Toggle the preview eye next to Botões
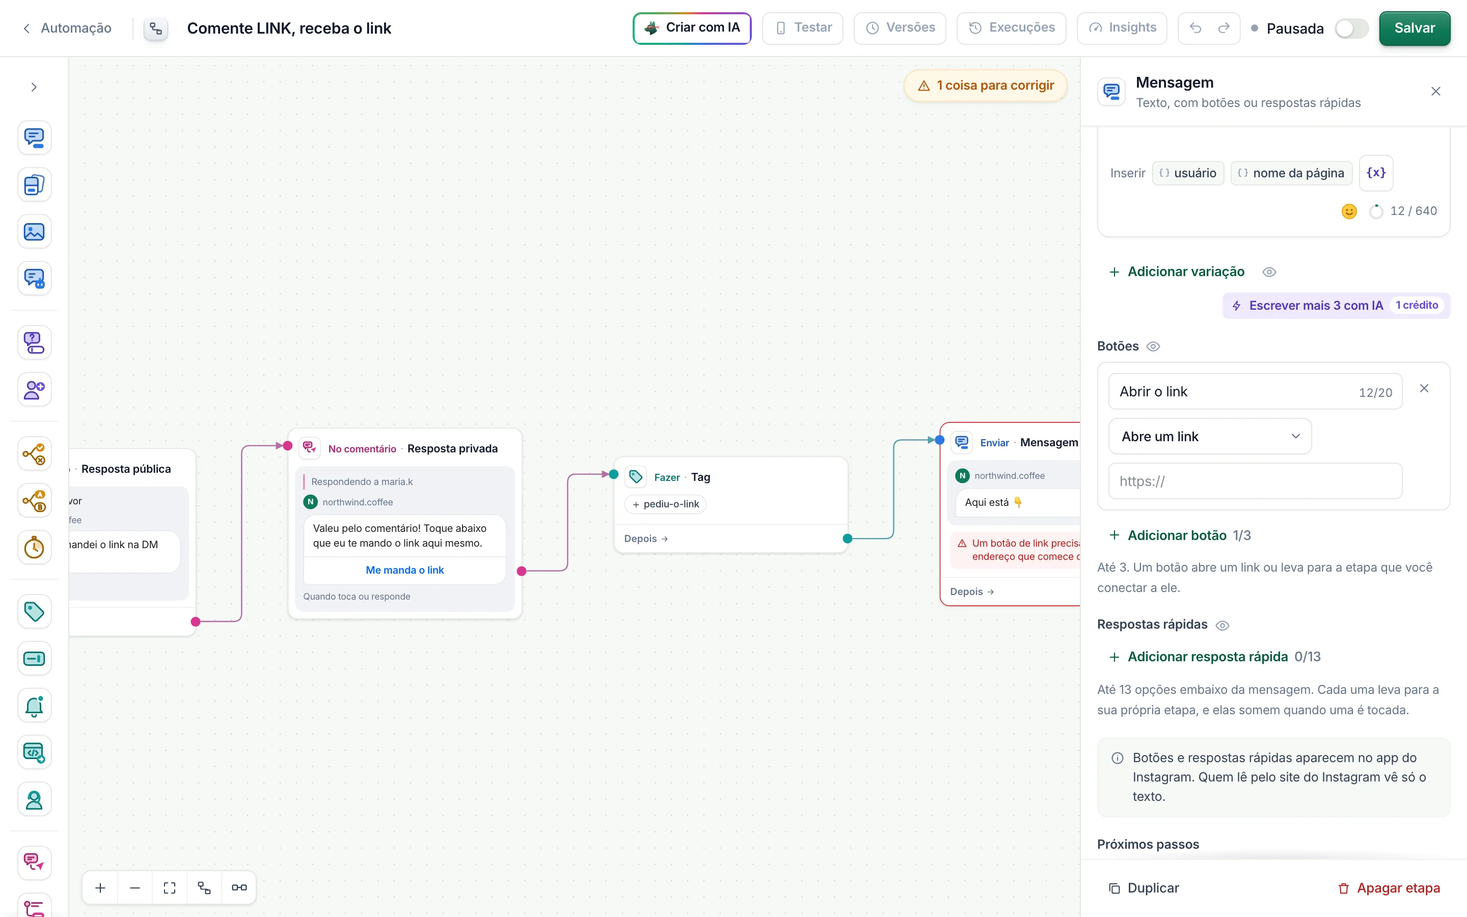Viewport: 1467px width, 917px height. click(1153, 346)
